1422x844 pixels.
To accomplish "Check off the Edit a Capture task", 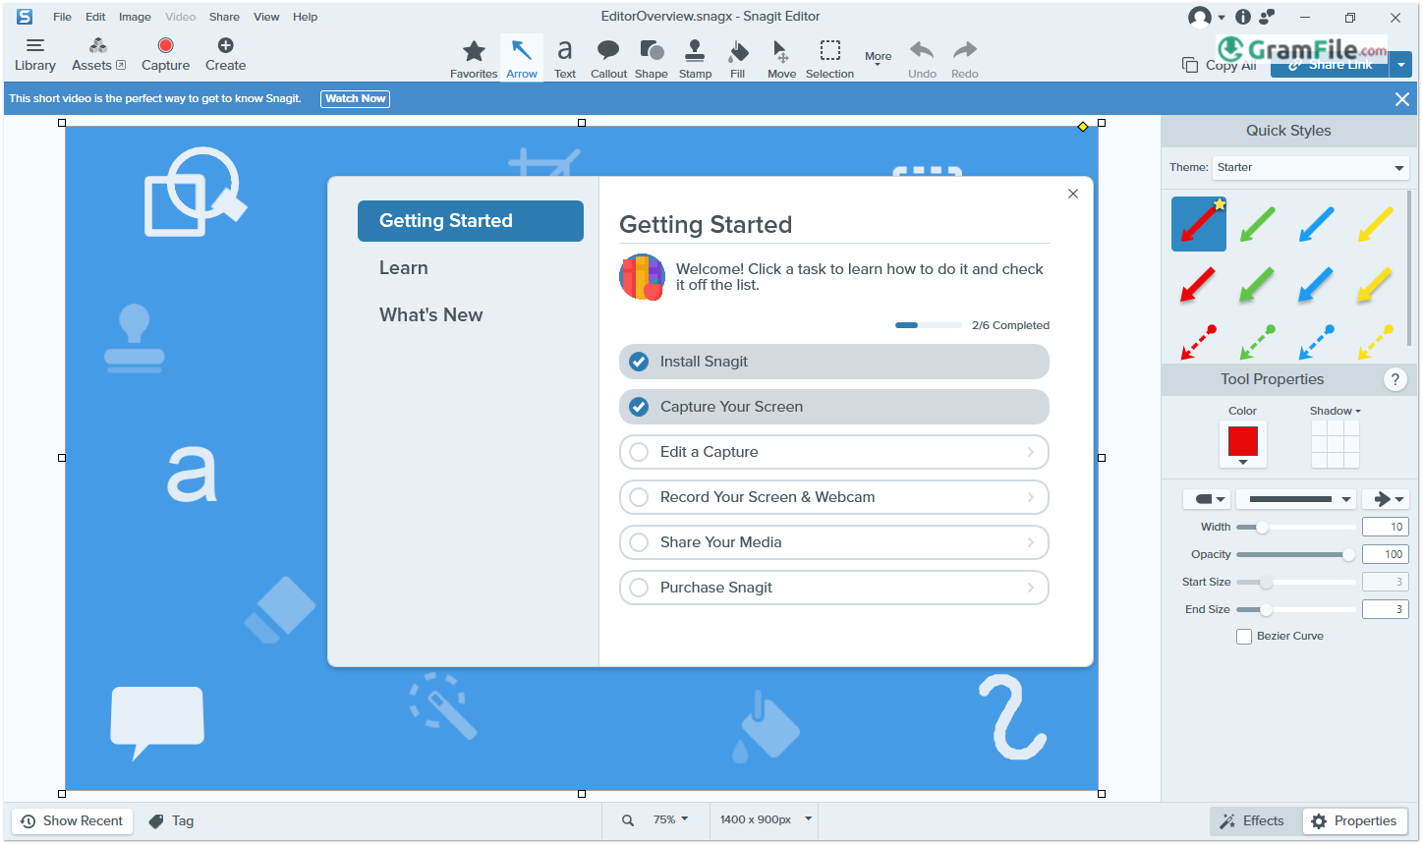I will (639, 452).
